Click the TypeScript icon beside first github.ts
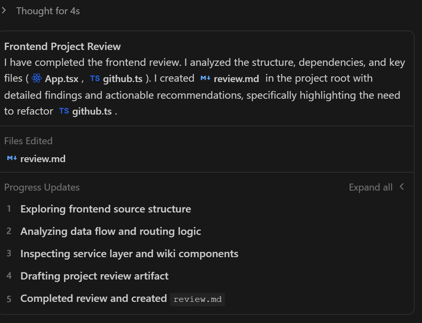 (x=95, y=78)
